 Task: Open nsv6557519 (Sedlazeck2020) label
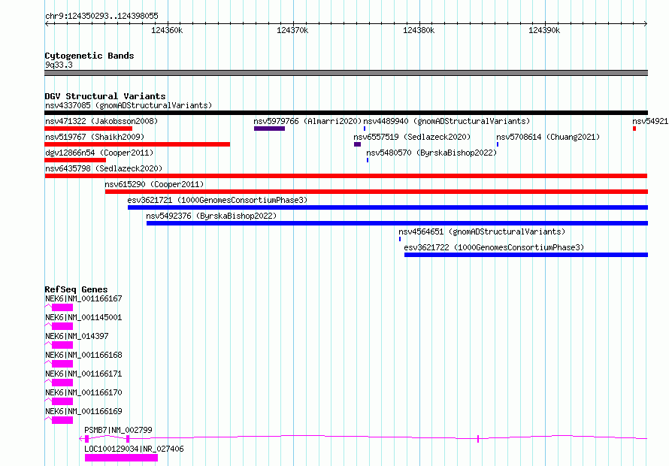tap(412, 137)
